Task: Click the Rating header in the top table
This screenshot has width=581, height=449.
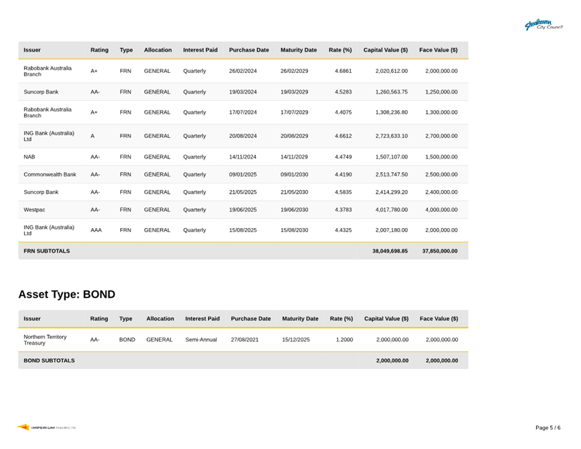Action: [99, 50]
